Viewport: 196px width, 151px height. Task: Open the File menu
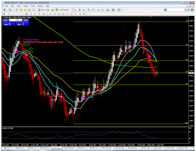[x=7, y=6]
